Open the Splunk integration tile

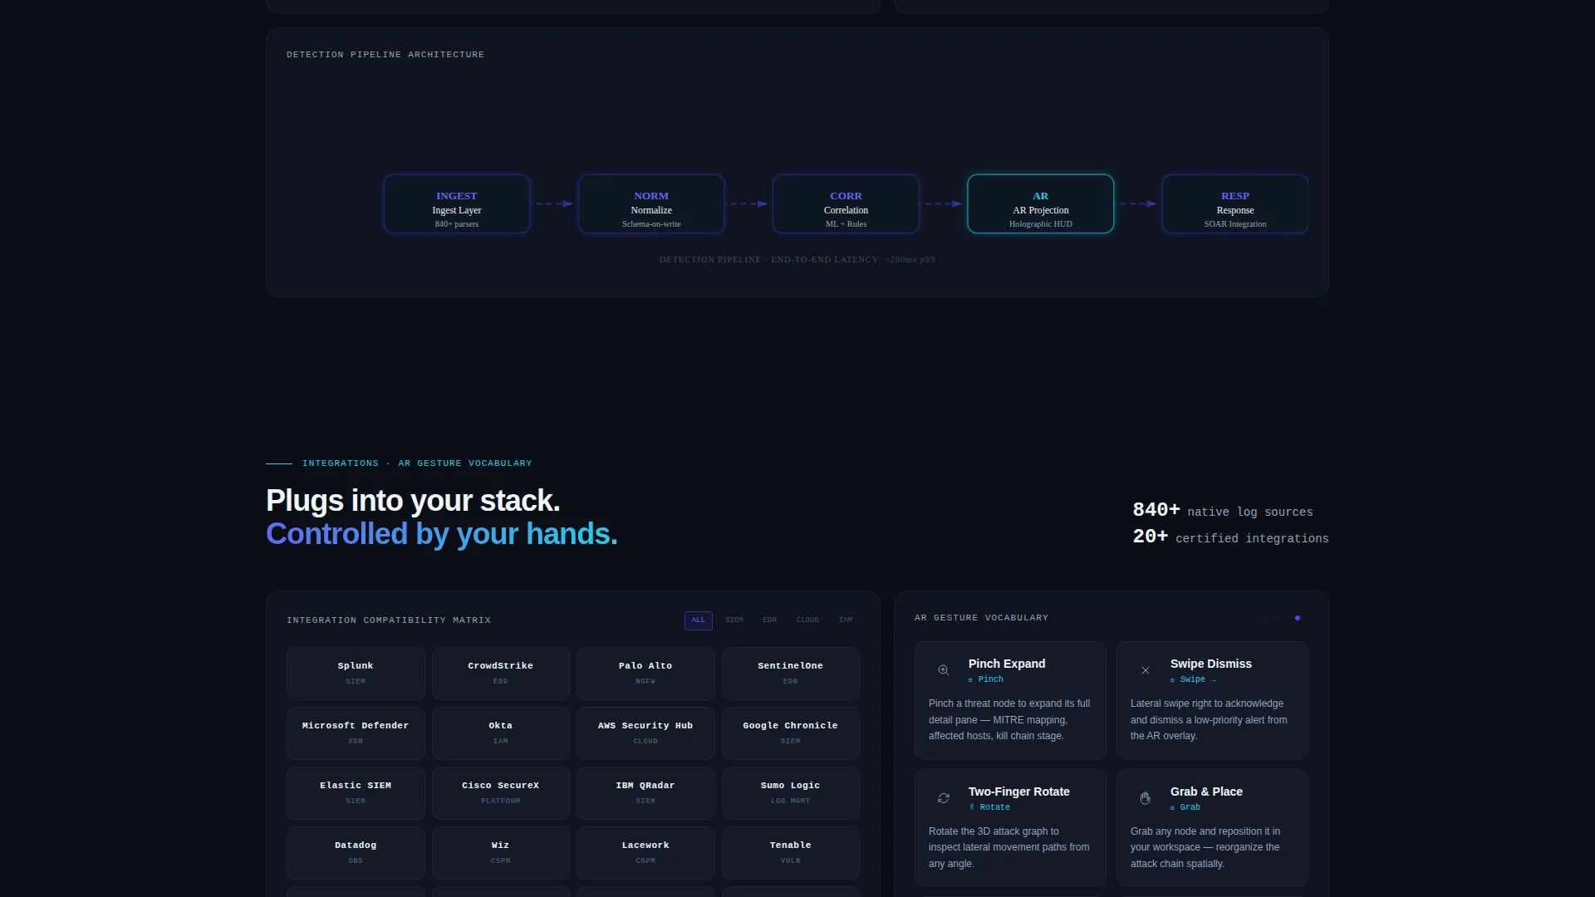click(x=356, y=674)
